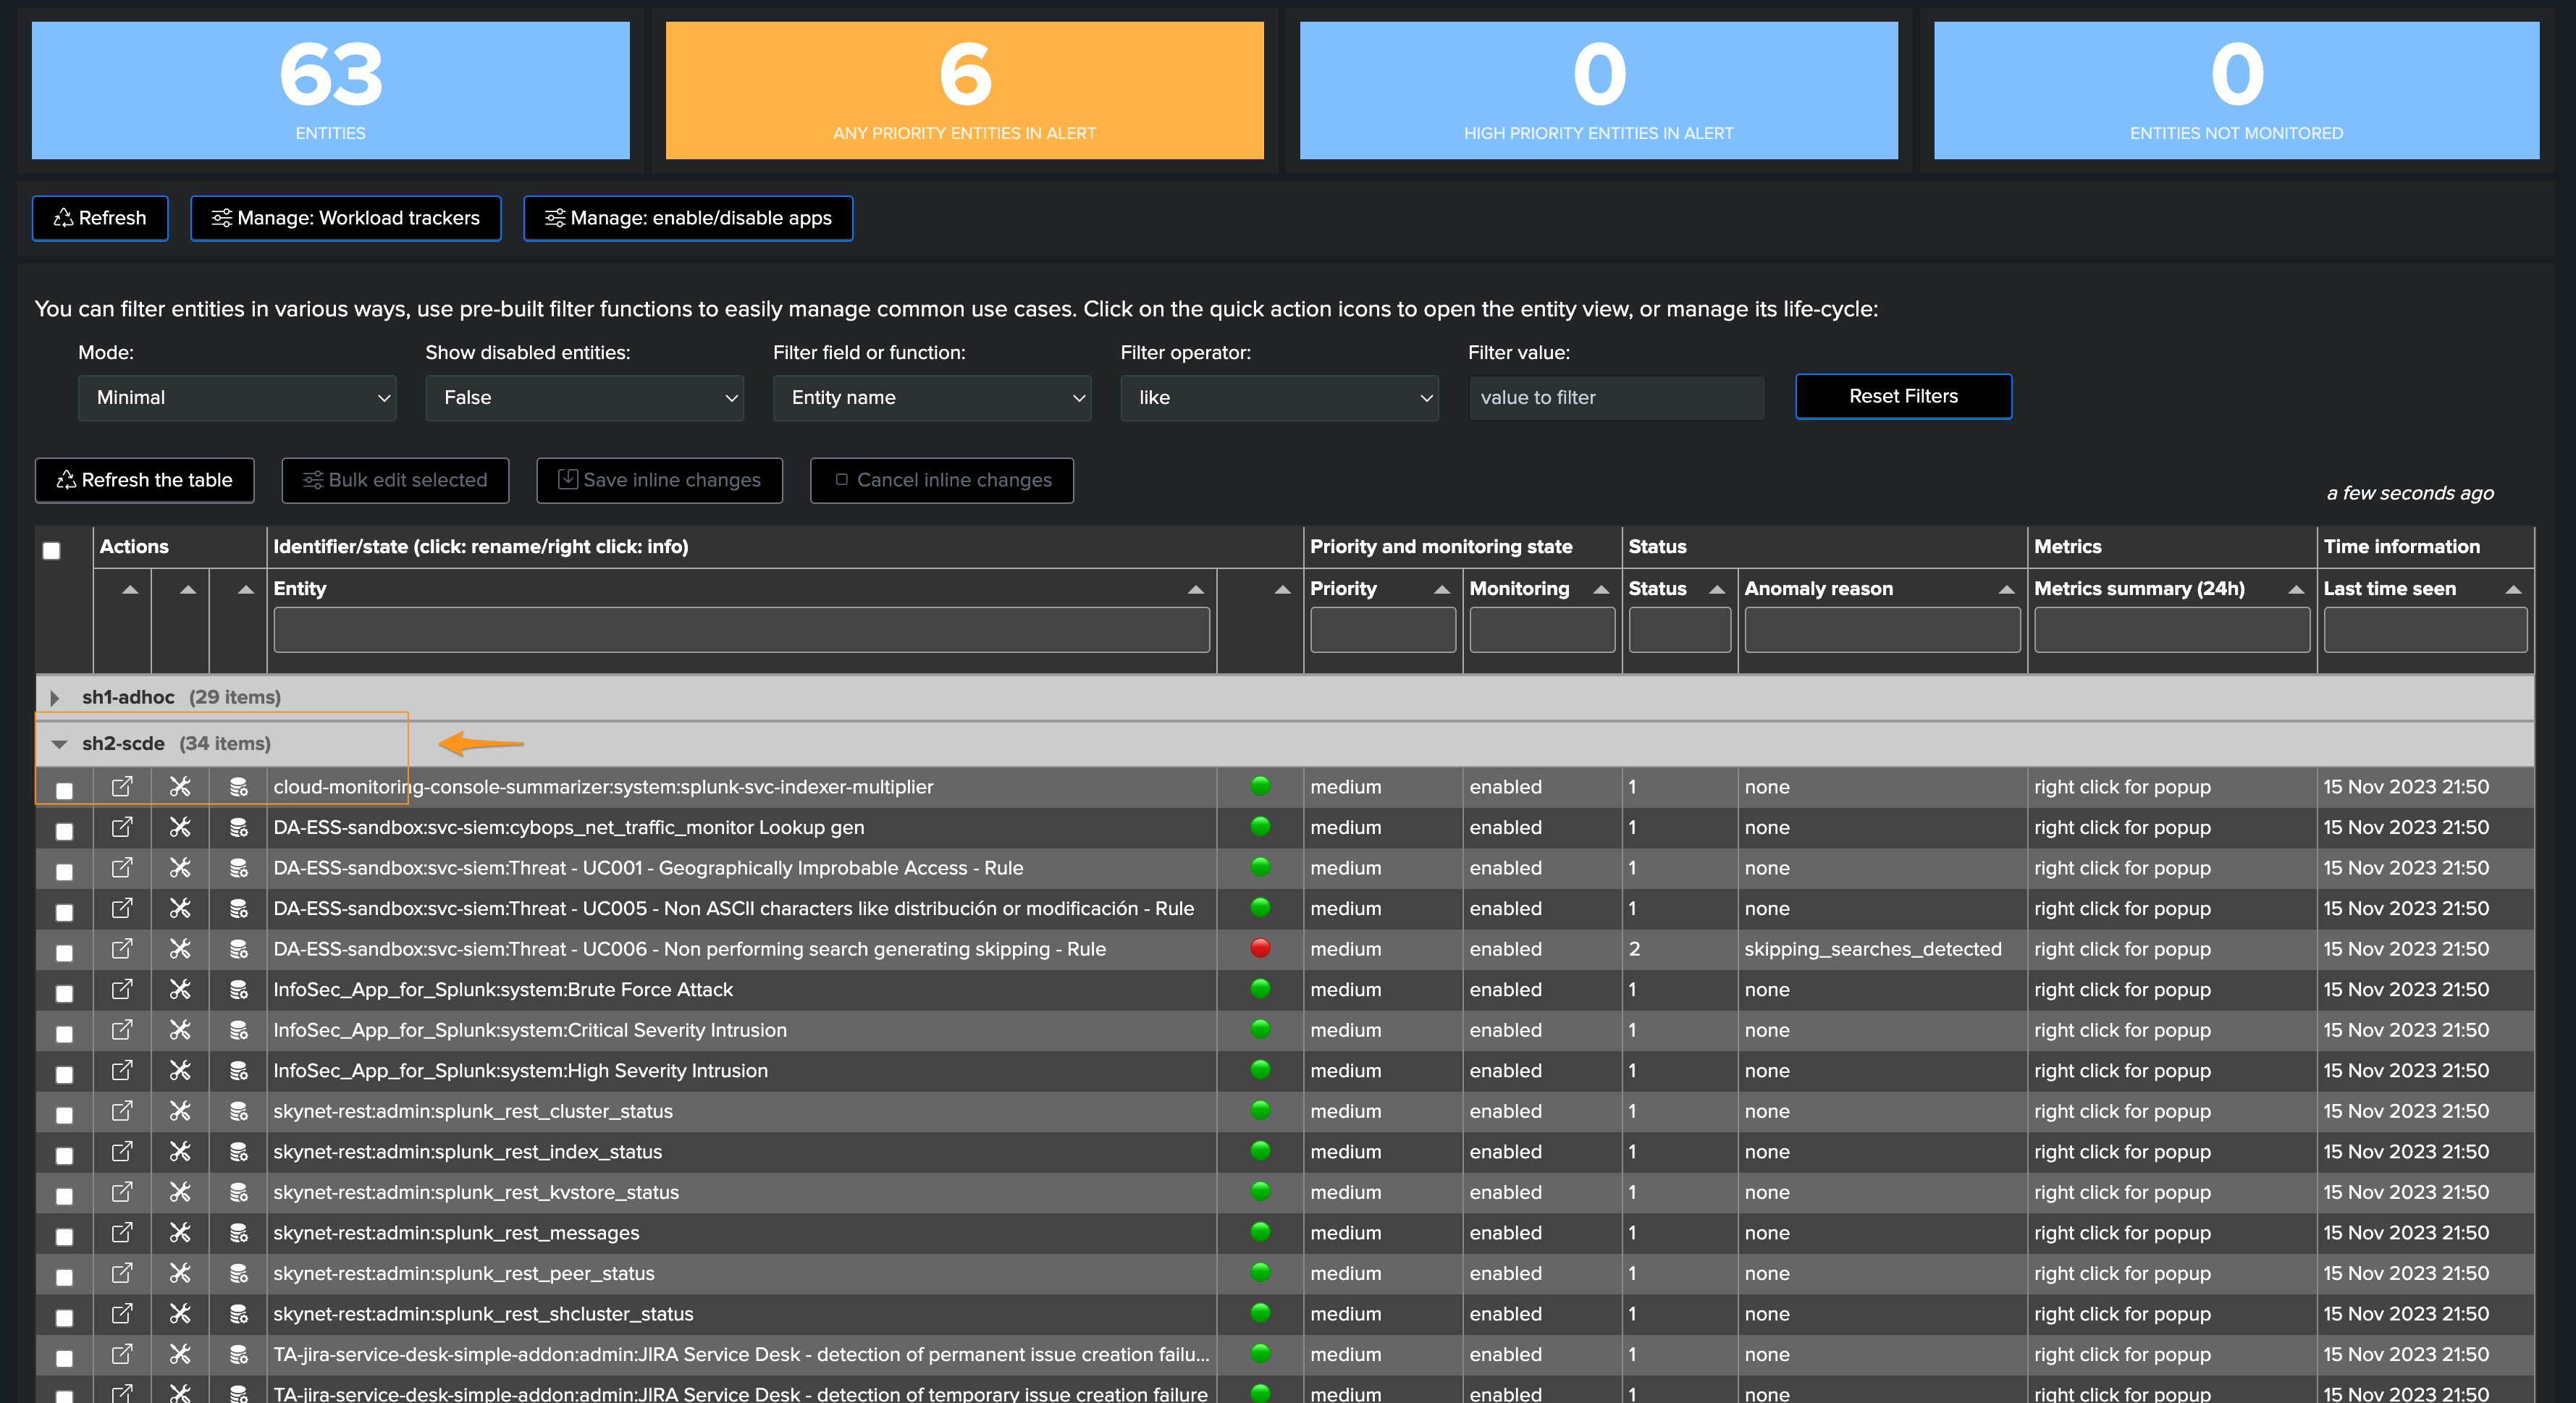This screenshot has width=2576, height=1403.
Task: Click tools icon for High Severity Intrusion row
Action: coord(180,1071)
